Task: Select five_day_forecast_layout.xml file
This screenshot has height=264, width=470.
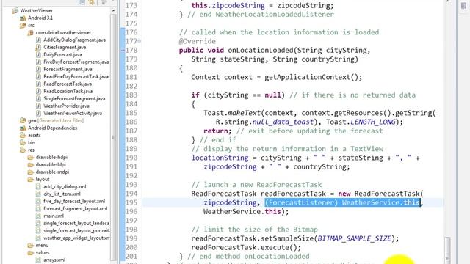Action: click(74, 201)
